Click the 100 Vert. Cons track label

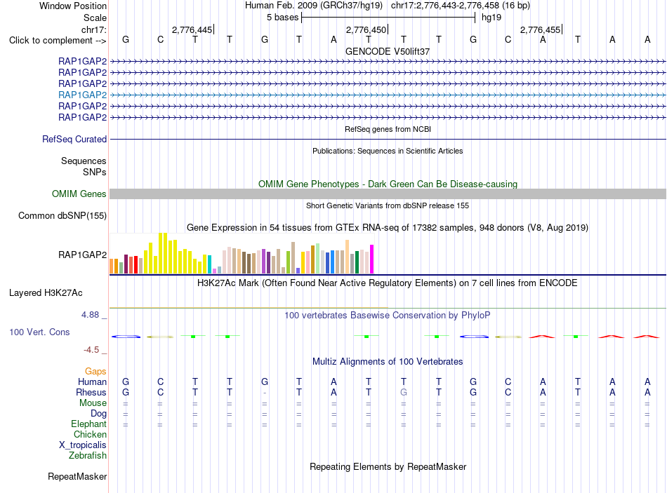[39, 332]
